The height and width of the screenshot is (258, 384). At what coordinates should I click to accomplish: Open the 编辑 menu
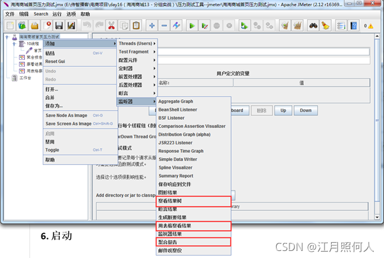click(x=24, y=14)
